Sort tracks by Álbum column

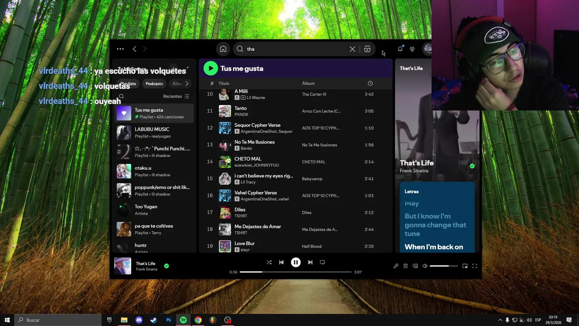(x=308, y=83)
